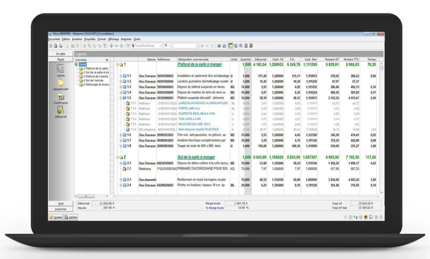Open the Récapitulatif folder icon
The width and height of the screenshot is (430, 259).
tap(61, 84)
